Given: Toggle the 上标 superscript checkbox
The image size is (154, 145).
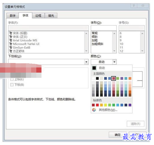Looking at the screenshot, I should point(12,79).
